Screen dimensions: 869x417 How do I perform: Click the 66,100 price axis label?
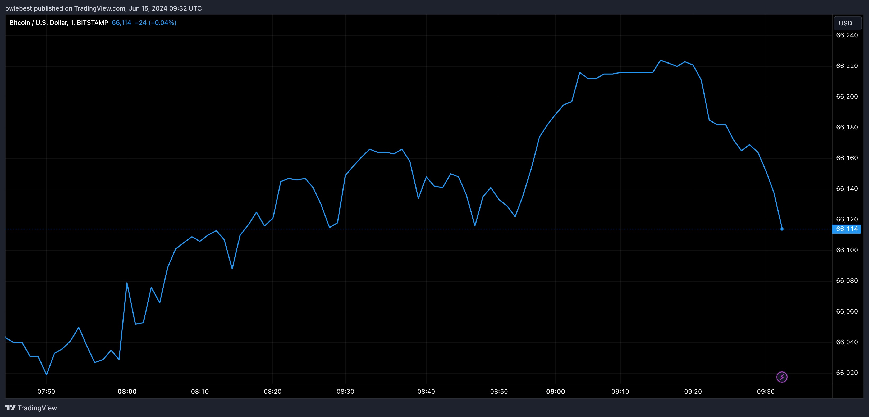(x=847, y=250)
